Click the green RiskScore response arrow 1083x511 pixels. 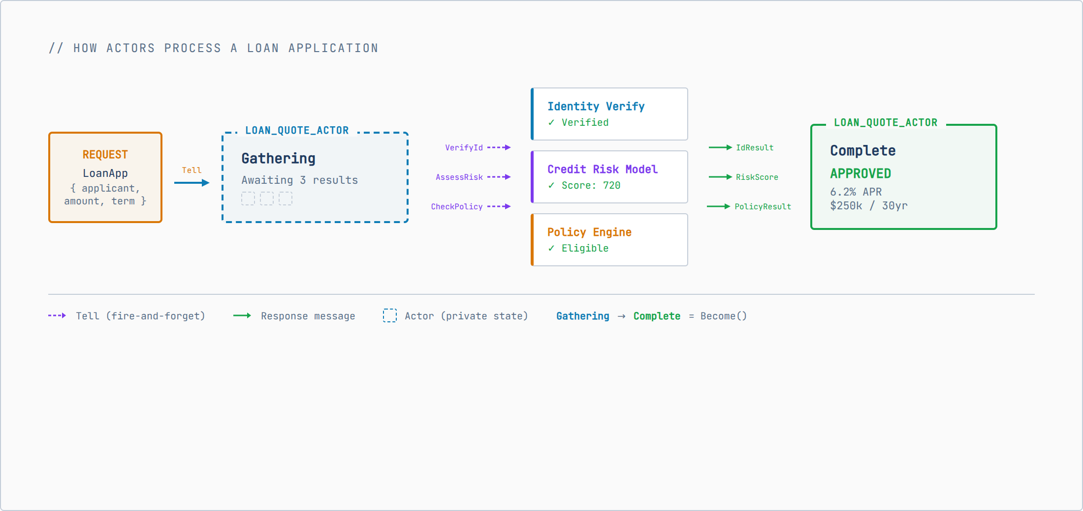720,177
